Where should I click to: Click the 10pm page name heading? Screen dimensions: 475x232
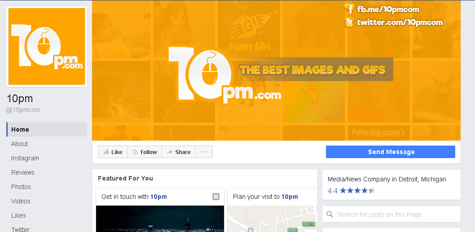pyautogui.click(x=20, y=99)
